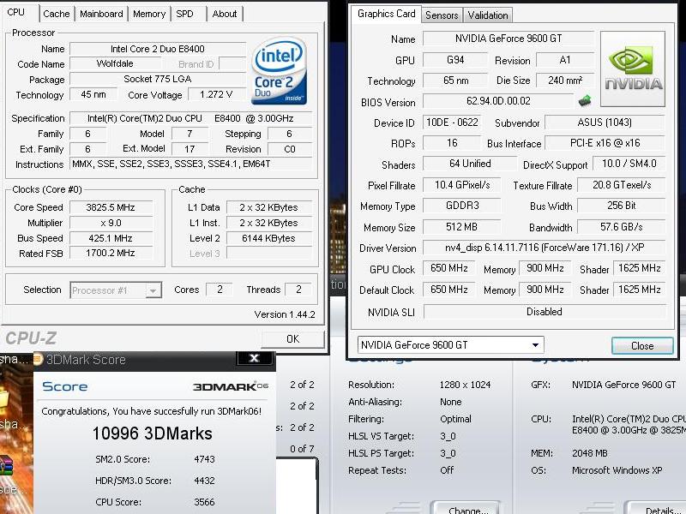This screenshot has width=686, height=514.
Task: Click the Rated FSB value '1700.2 MHz'
Action: pyautogui.click(x=111, y=253)
